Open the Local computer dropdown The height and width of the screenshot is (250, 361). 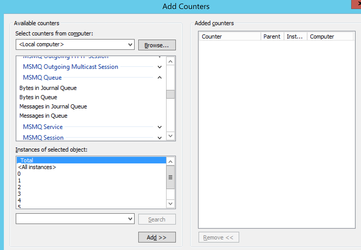coord(130,44)
